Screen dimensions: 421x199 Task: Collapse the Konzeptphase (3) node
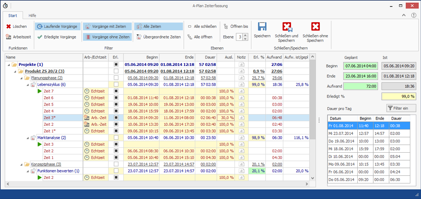pyautogui.click(x=21, y=164)
